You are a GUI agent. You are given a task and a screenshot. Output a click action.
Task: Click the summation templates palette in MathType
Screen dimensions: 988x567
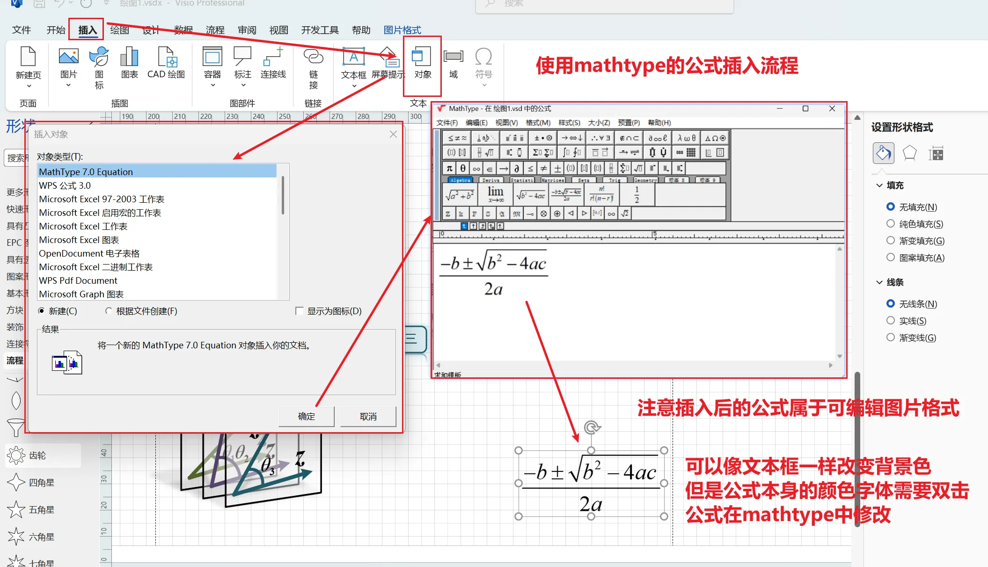543,152
